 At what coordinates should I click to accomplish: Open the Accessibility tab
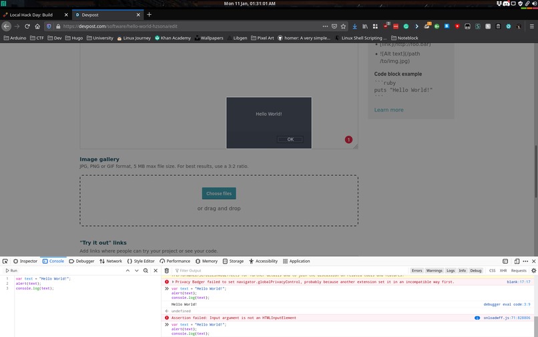(263, 261)
